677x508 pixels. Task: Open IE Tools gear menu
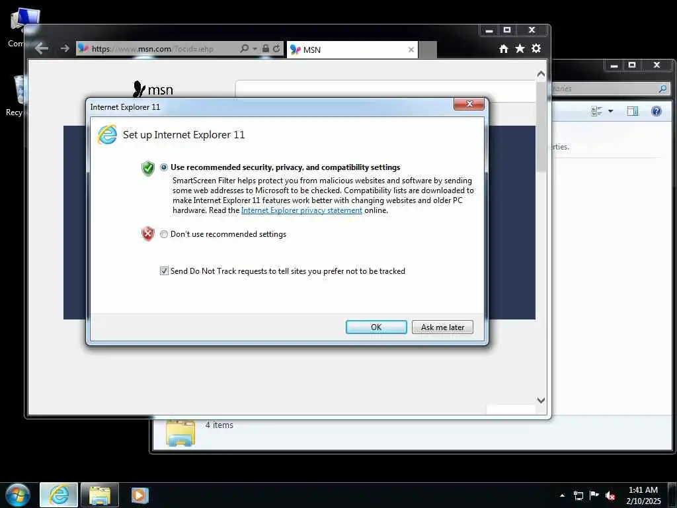(536, 48)
